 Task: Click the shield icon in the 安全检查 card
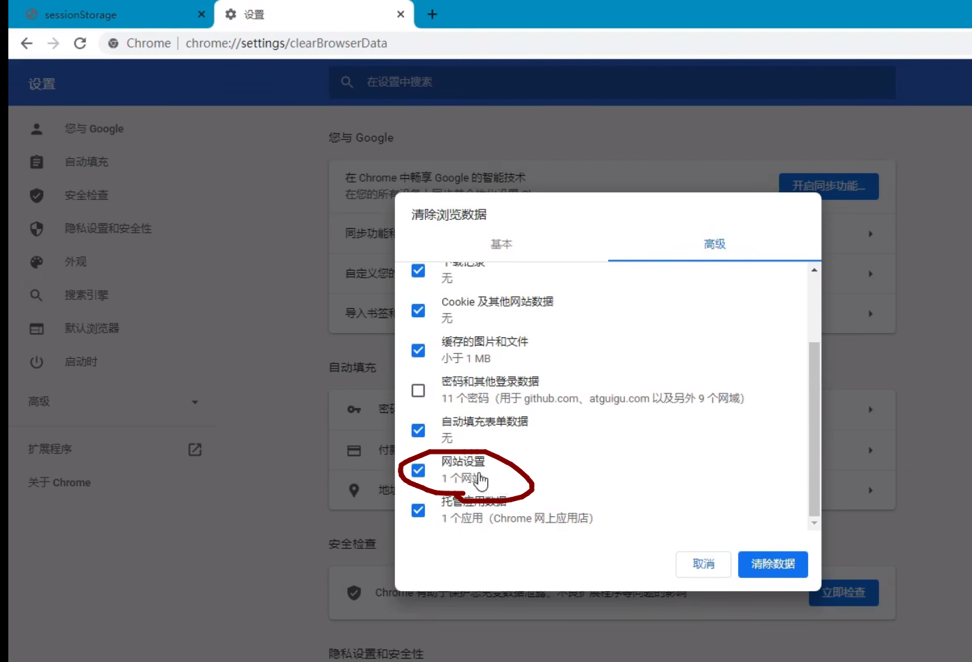(354, 593)
